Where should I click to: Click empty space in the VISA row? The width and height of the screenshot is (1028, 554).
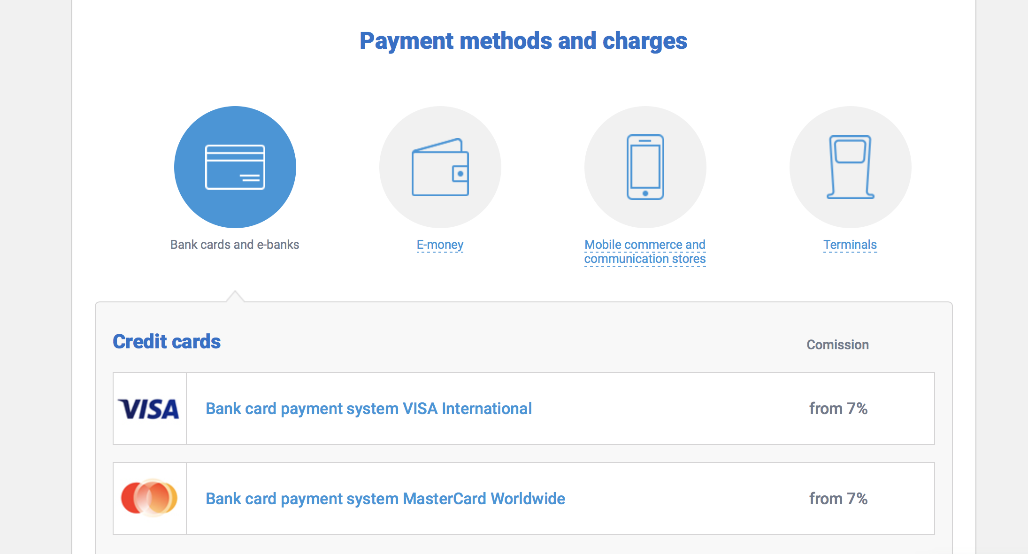click(667, 408)
